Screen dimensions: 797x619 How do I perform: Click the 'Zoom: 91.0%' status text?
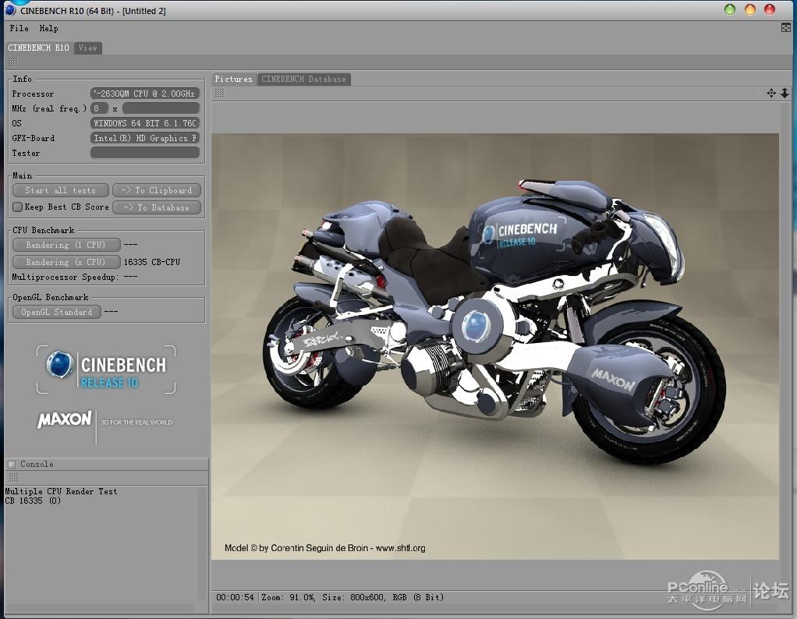pos(289,597)
